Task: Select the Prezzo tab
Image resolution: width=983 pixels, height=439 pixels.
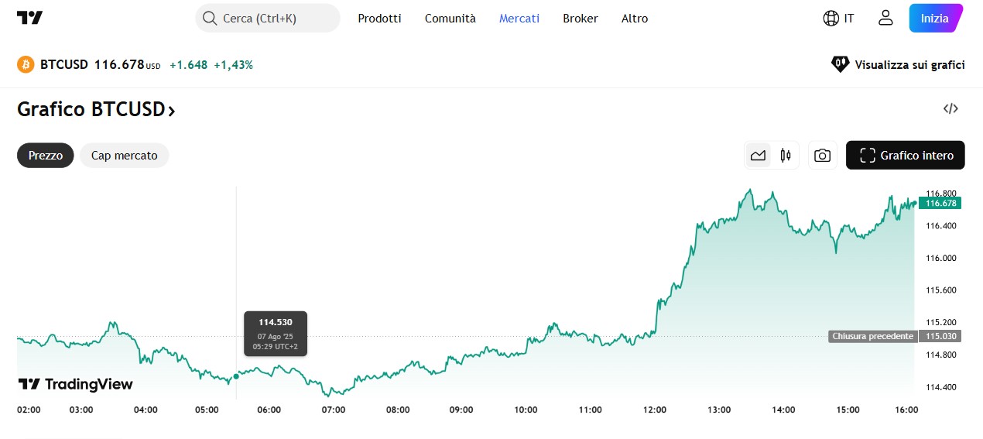Action: tap(46, 156)
